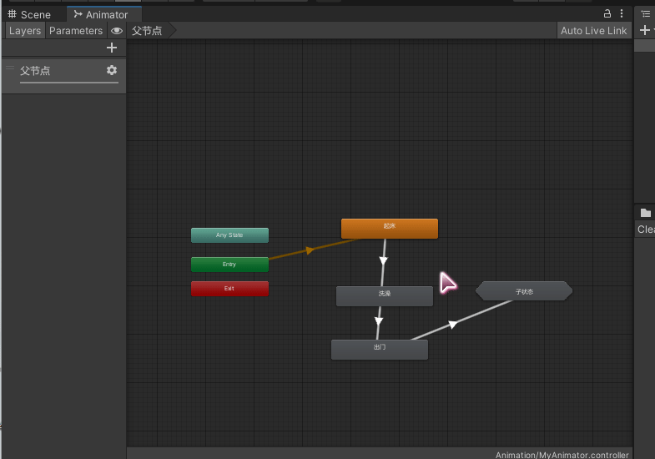Viewport: 655px width, 459px height.
Task: Add a new layer with plus icon
Action: pyautogui.click(x=112, y=48)
